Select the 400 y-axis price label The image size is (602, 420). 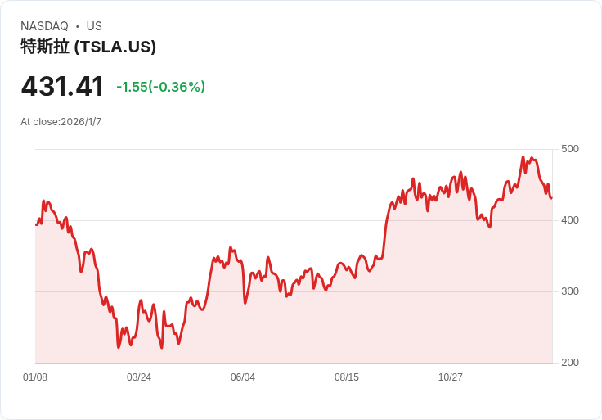click(x=570, y=220)
